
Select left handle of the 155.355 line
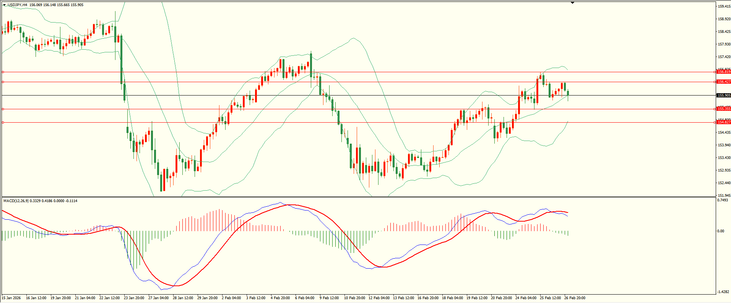tap(3, 109)
